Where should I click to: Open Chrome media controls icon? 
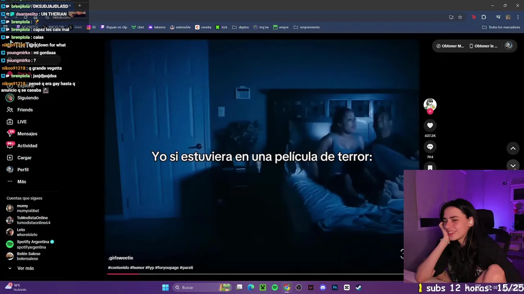point(498,17)
